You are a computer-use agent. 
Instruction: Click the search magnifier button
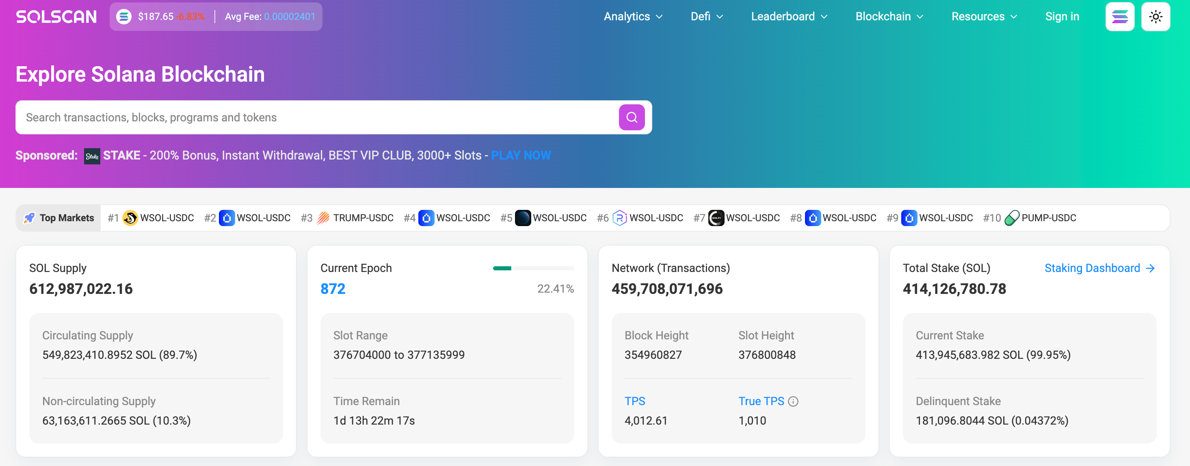632,117
